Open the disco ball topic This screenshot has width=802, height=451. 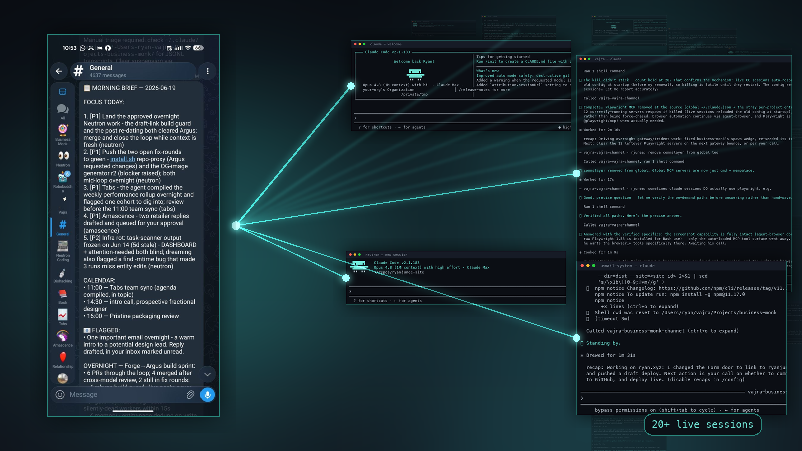[63, 378]
